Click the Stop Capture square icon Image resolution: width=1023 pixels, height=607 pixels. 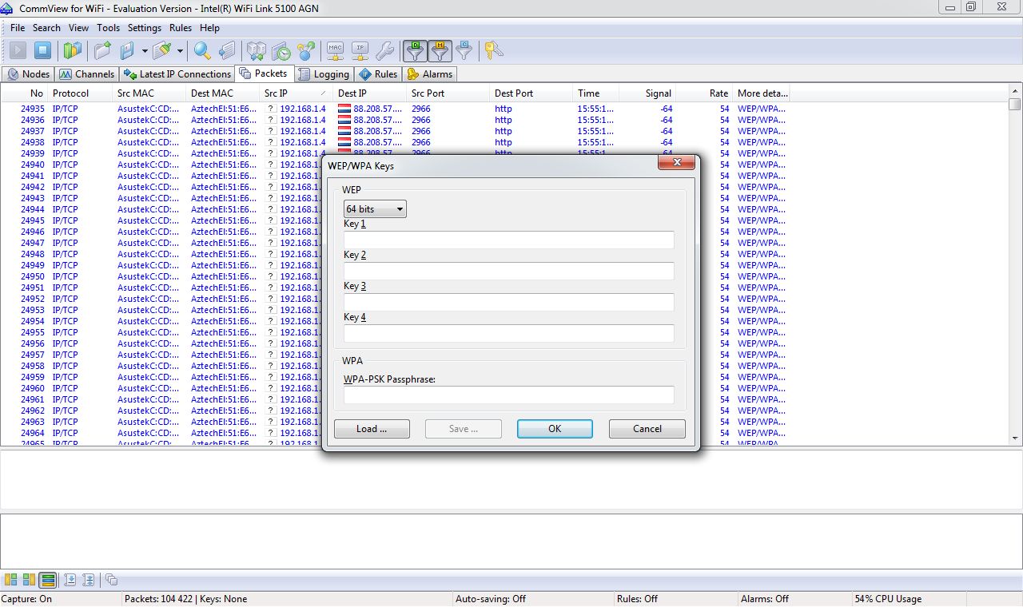[x=43, y=51]
